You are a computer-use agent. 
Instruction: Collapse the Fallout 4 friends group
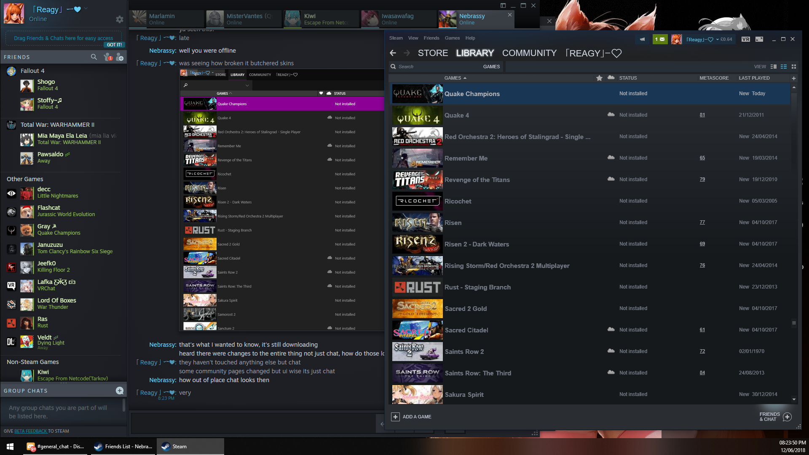(x=32, y=71)
